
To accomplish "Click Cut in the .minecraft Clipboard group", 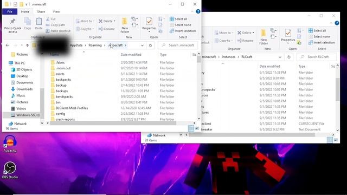I will pyautogui.click(x=51, y=19).
